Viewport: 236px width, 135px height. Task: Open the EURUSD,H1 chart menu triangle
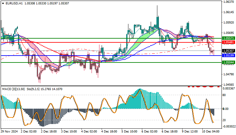pyautogui.click(x=3, y=3)
